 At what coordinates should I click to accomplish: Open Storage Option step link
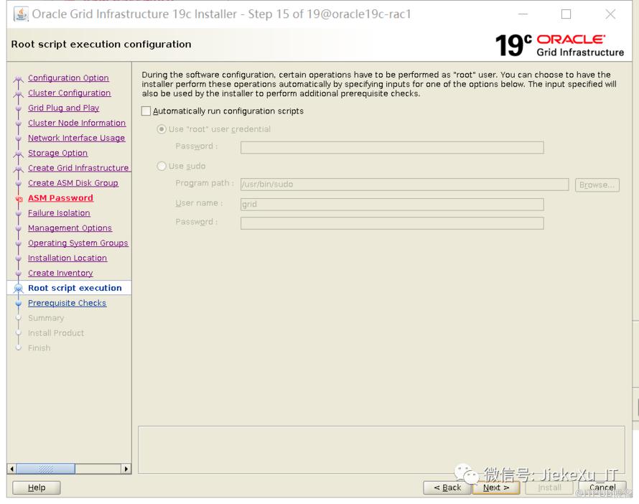pos(58,153)
